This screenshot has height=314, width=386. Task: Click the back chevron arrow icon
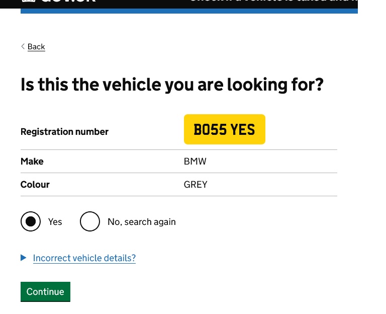tap(23, 46)
